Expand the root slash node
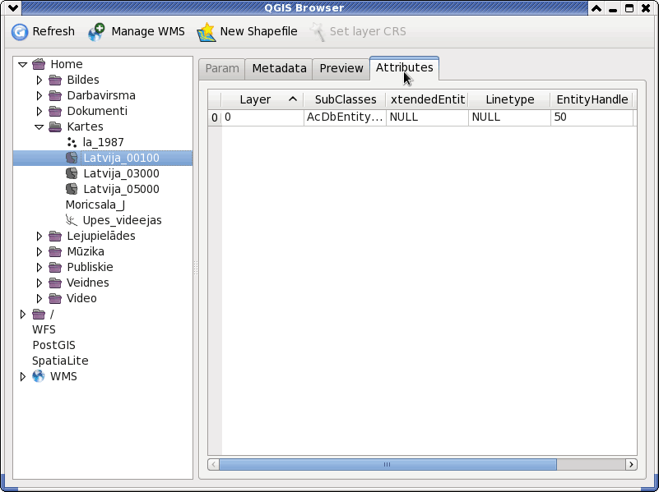 [x=23, y=314]
